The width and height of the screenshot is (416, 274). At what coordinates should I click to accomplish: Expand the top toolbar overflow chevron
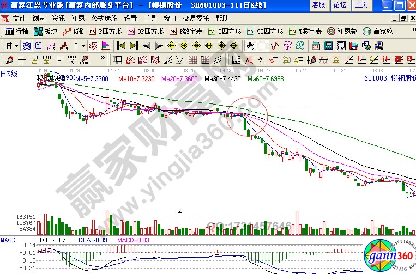point(412,32)
